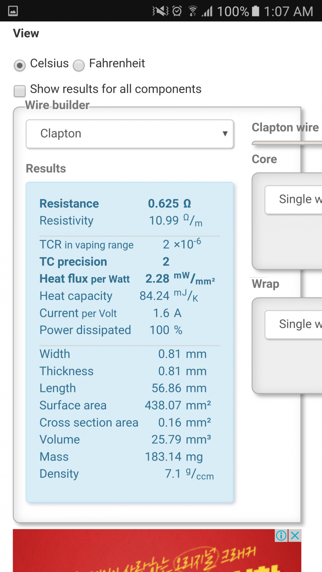This screenshot has height=572, width=322.
Task: Tap the Clapton wire heading
Action: pos(285,128)
